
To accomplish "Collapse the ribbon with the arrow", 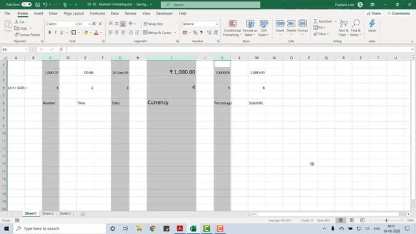I will point(412,42).
